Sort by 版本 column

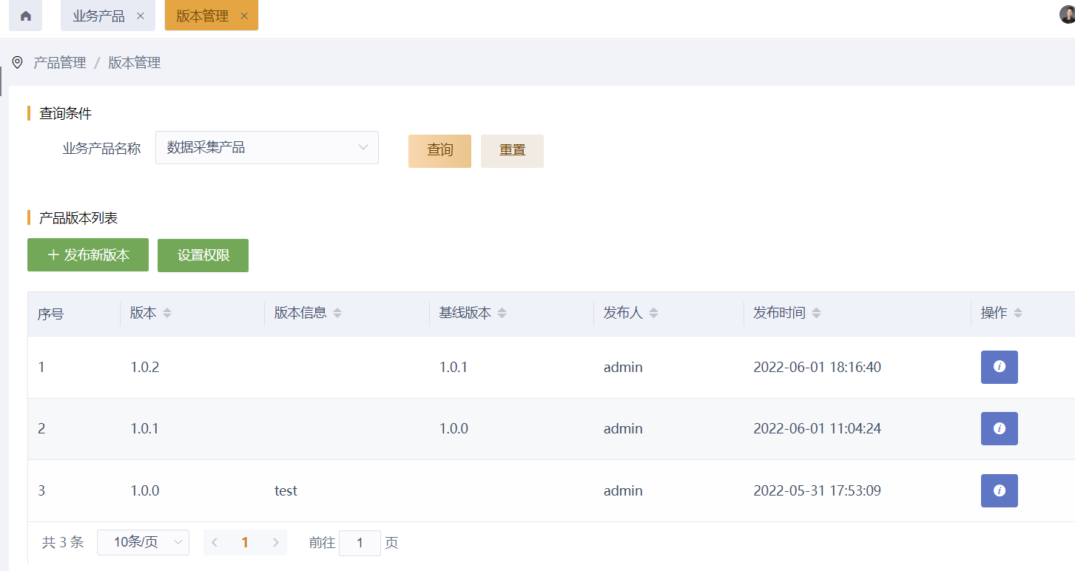pyautogui.click(x=167, y=313)
